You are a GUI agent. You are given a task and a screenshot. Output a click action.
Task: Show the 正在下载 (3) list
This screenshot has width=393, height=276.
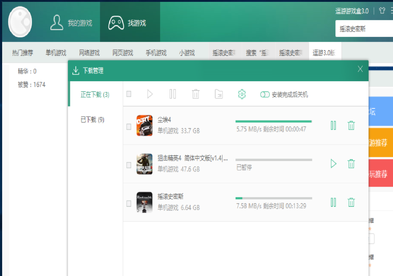95,94
